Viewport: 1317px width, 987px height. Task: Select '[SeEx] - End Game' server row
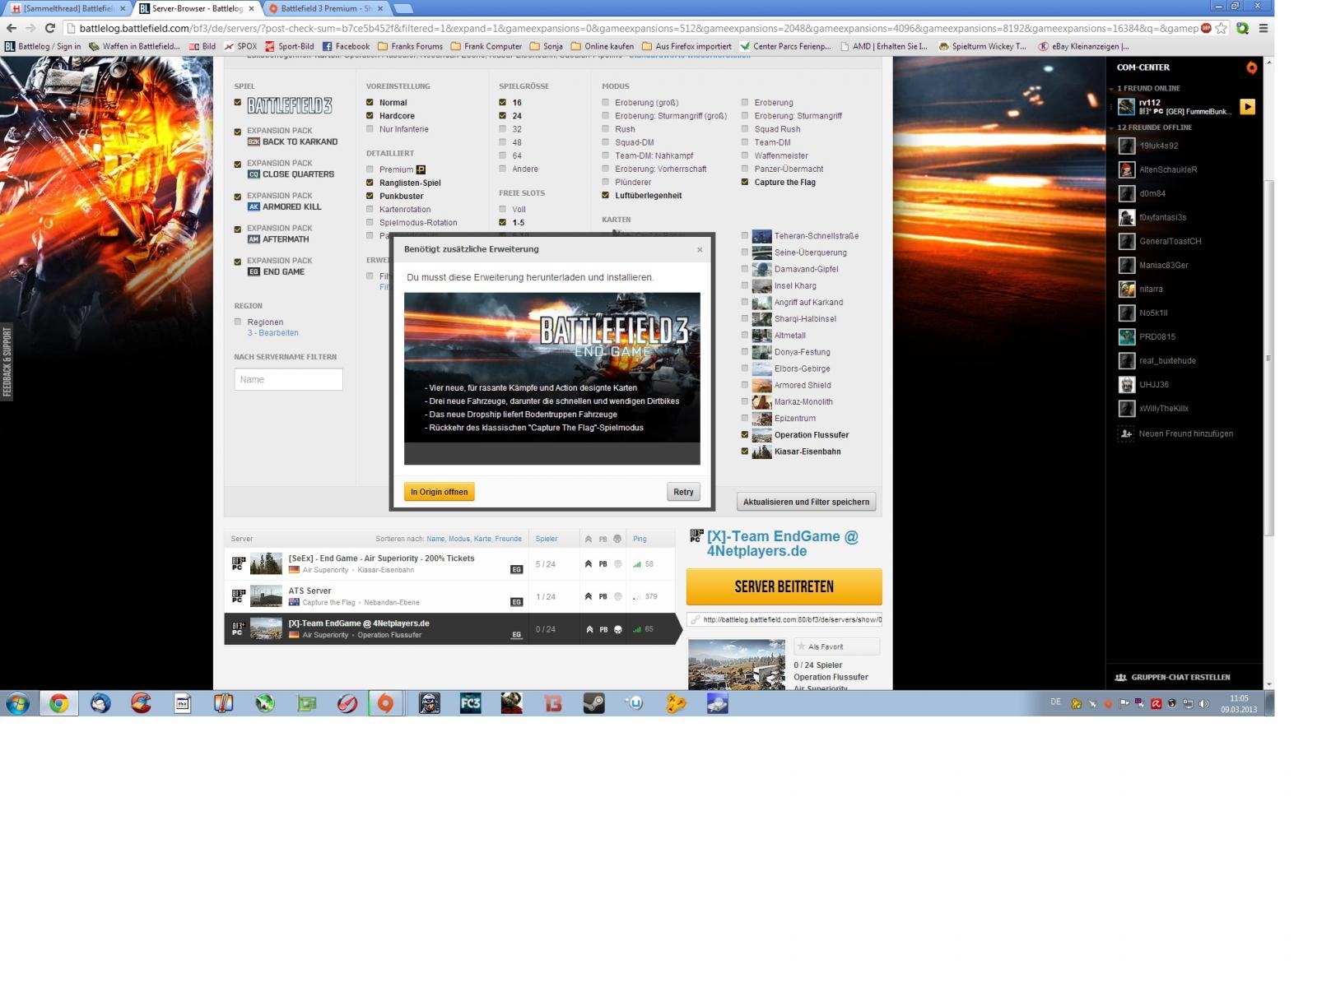(x=449, y=564)
